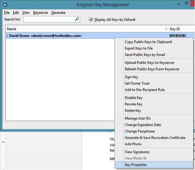The height and width of the screenshot is (170, 195).
Task: Expand the David Reese key row
Action: click(7, 36)
